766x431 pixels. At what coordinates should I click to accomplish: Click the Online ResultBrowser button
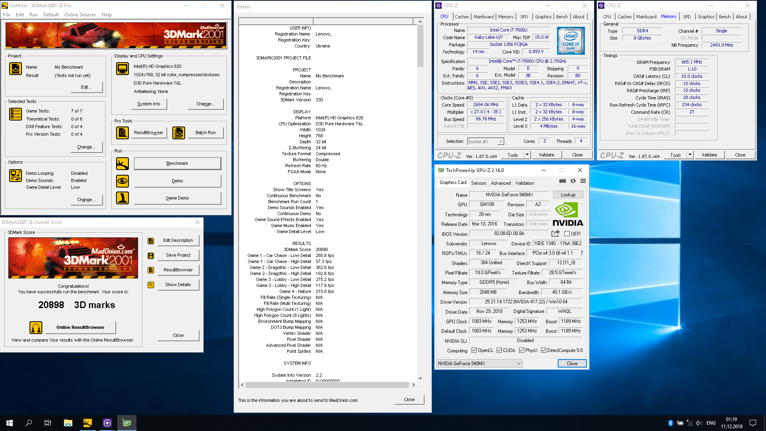[x=80, y=328]
